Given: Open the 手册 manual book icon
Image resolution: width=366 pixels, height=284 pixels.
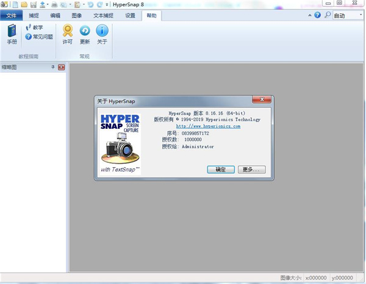Looking at the screenshot, I should (12, 34).
